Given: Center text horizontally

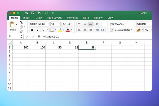Looking at the screenshot, I should [85, 30].
